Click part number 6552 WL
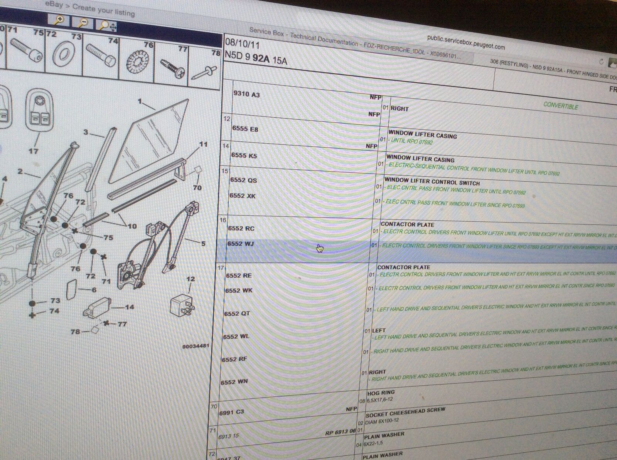Viewport: 617px width, 460px height. click(236, 336)
